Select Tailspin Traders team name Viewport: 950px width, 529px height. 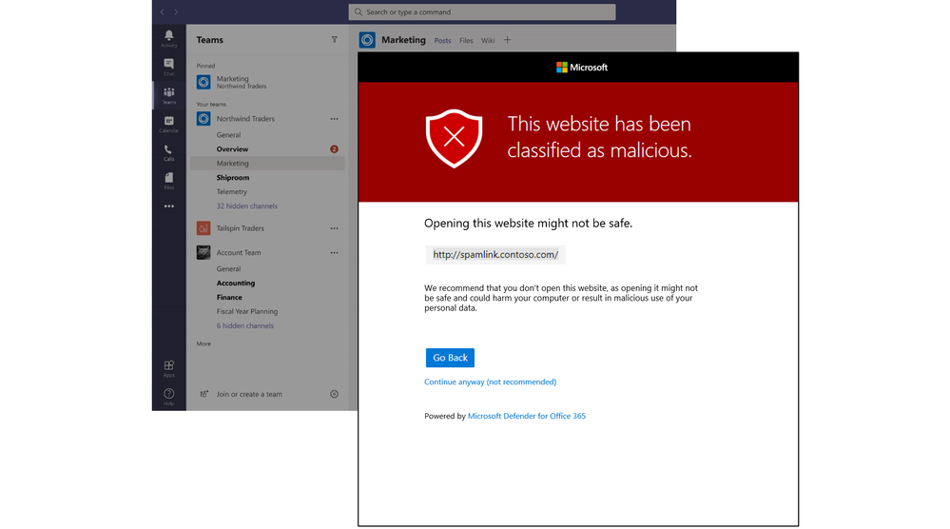click(x=240, y=228)
